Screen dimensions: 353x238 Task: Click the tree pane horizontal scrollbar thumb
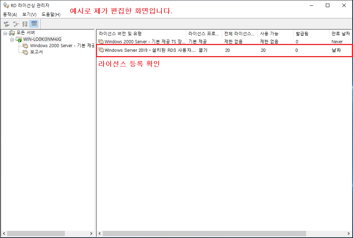[x=36, y=233]
